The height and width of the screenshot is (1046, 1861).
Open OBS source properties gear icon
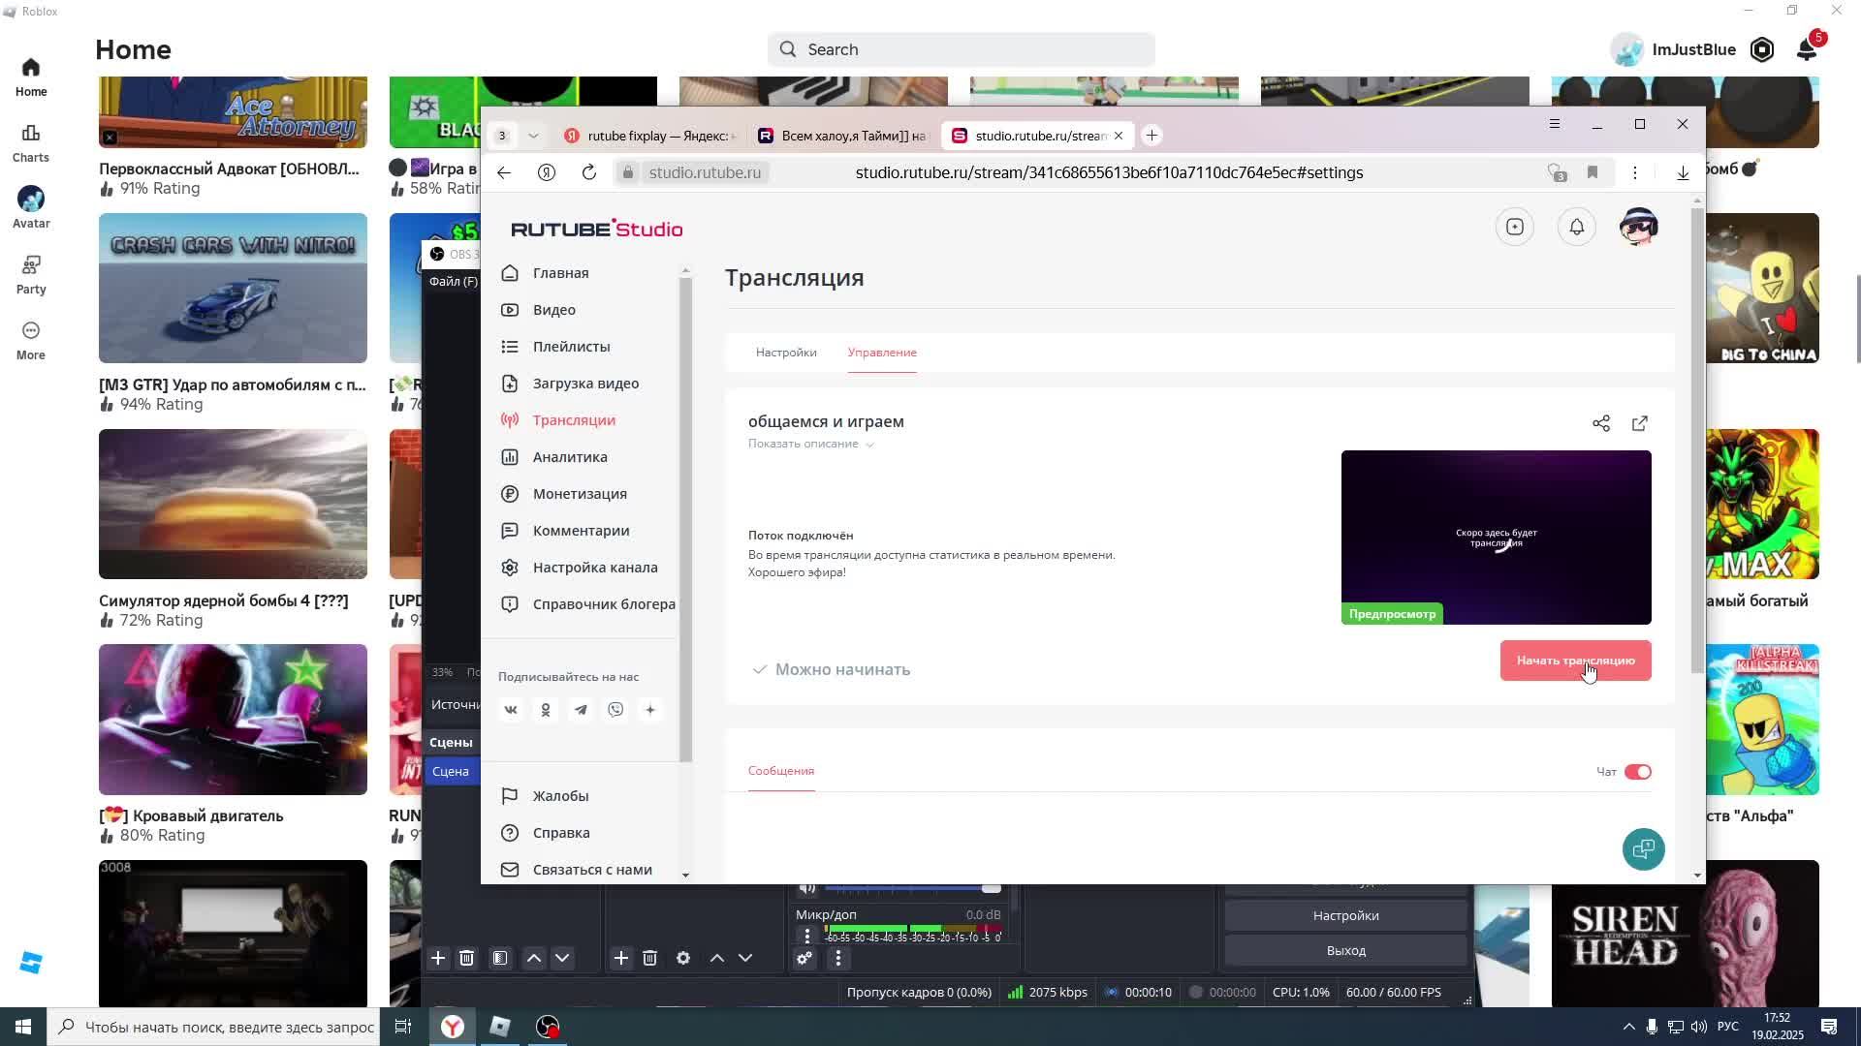pyautogui.click(x=683, y=958)
